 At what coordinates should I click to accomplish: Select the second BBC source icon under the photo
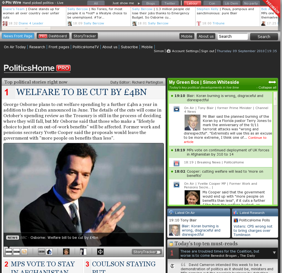click(x=17, y=252)
